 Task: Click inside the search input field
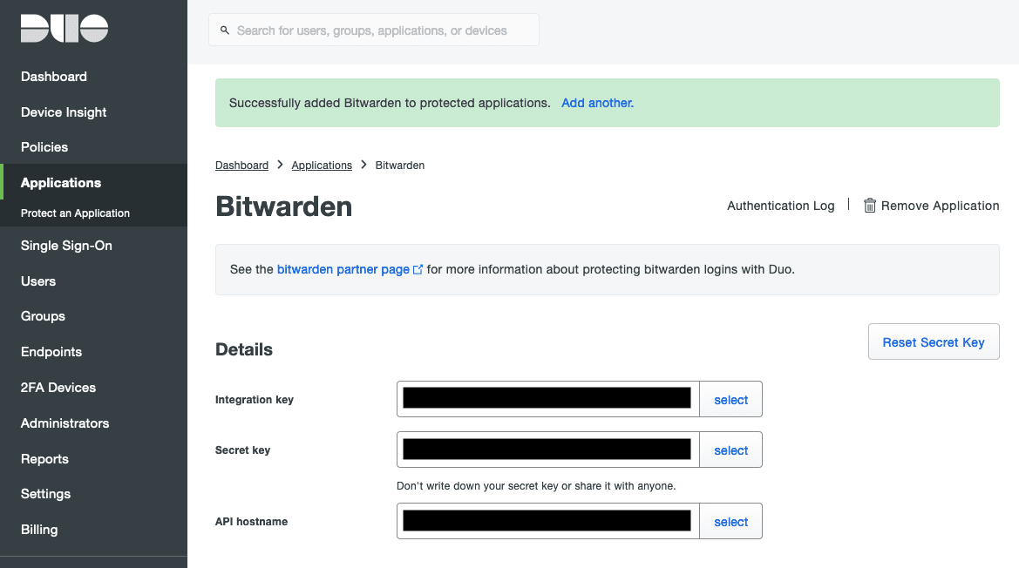[373, 29]
